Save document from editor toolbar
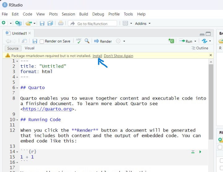Image resolution: width=223 pixels, height=172 pixels. 35,41
